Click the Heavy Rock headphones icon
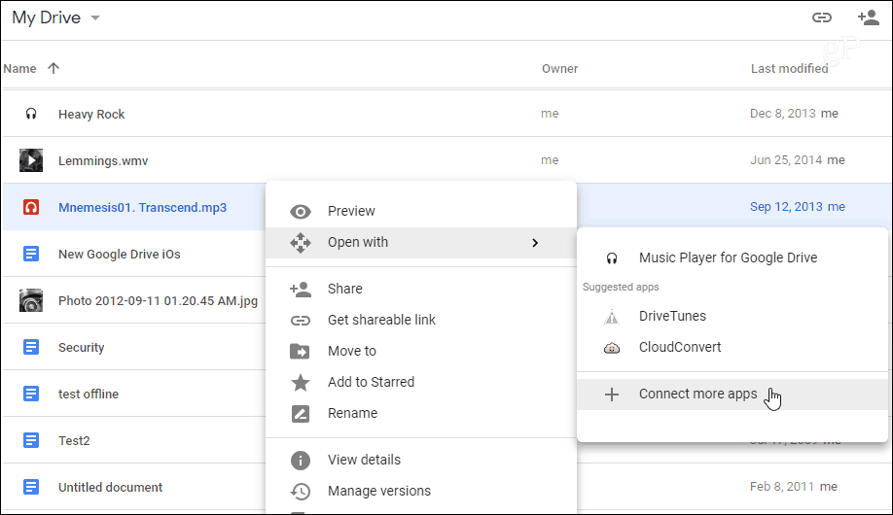Image resolution: width=893 pixels, height=515 pixels. coord(31,114)
